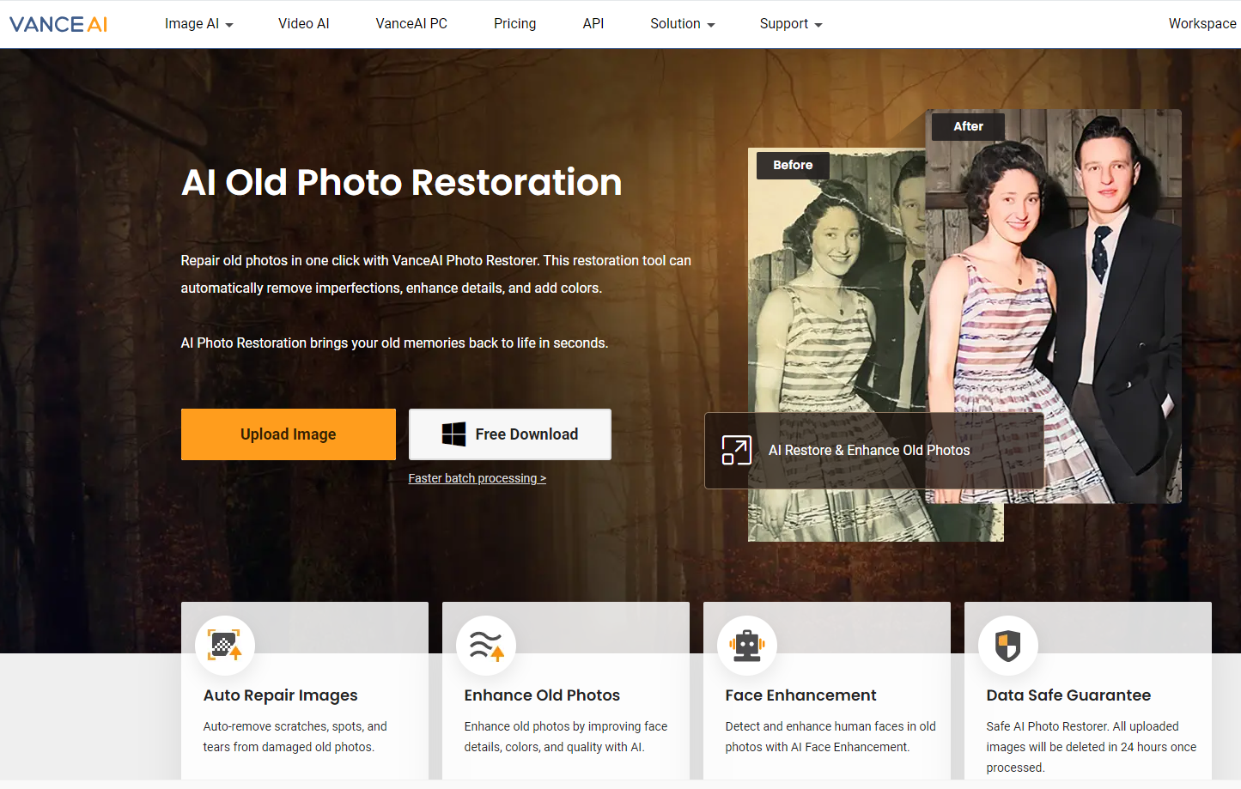
Task: Click the Auto Repair Images heading
Action: pos(281,695)
